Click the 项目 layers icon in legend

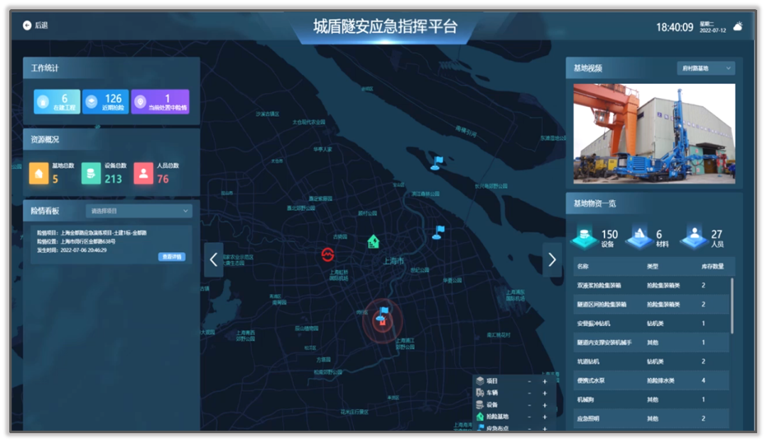click(x=480, y=381)
